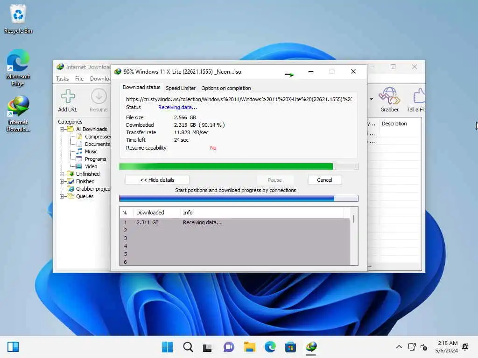Click Resume toolbar icon in IDM window
Viewport: 478px width, 358px height.
(98, 101)
